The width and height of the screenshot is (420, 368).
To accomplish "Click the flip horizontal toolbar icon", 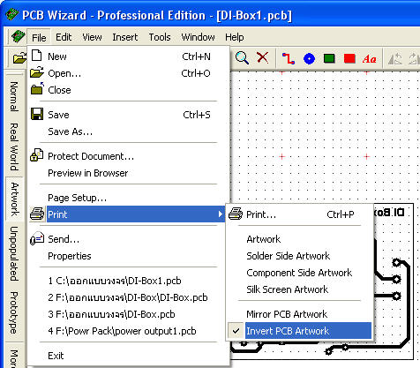I will tap(394, 58).
